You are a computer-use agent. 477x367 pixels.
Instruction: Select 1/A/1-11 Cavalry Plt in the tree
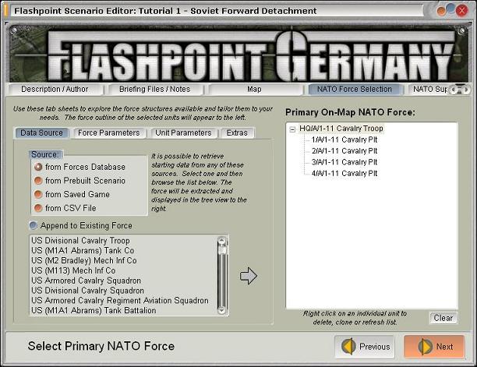pyautogui.click(x=344, y=140)
